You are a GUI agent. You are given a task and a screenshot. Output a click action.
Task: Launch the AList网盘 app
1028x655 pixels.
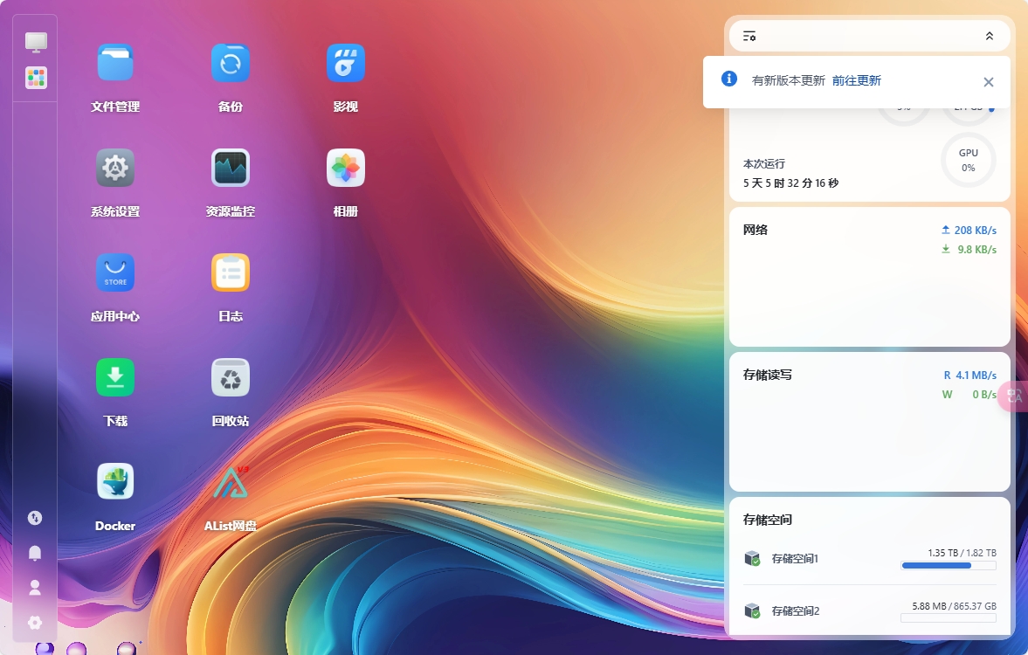click(230, 480)
